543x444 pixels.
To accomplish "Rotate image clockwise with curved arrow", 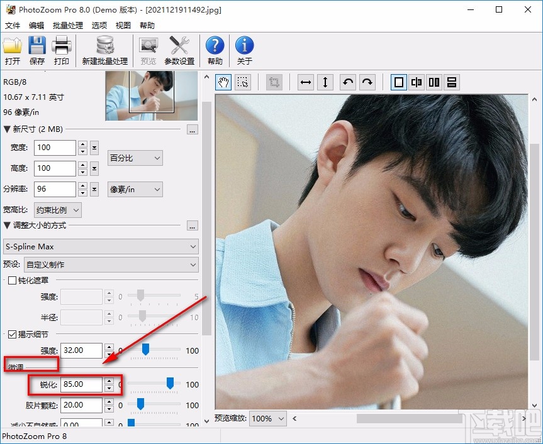I will pyautogui.click(x=367, y=82).
